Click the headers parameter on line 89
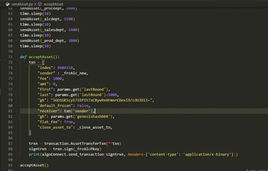The image size is (268, 171). (135, 155)
